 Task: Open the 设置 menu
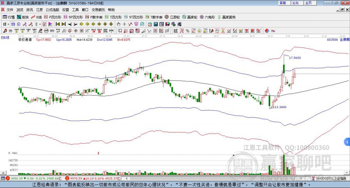(x=66, y=10)
